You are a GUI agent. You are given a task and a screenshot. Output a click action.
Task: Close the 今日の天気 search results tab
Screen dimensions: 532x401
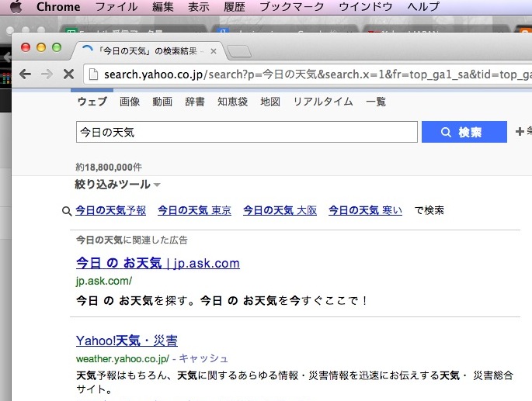(214, 51)
